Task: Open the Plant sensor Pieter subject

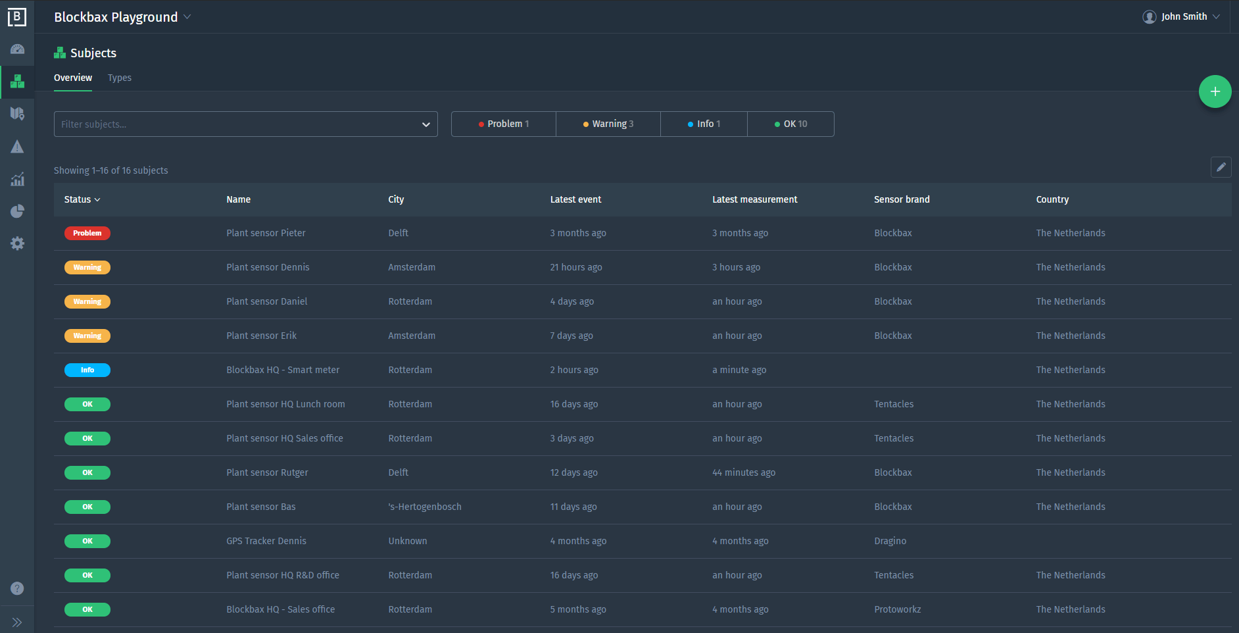Action: (x=266, y=233)
